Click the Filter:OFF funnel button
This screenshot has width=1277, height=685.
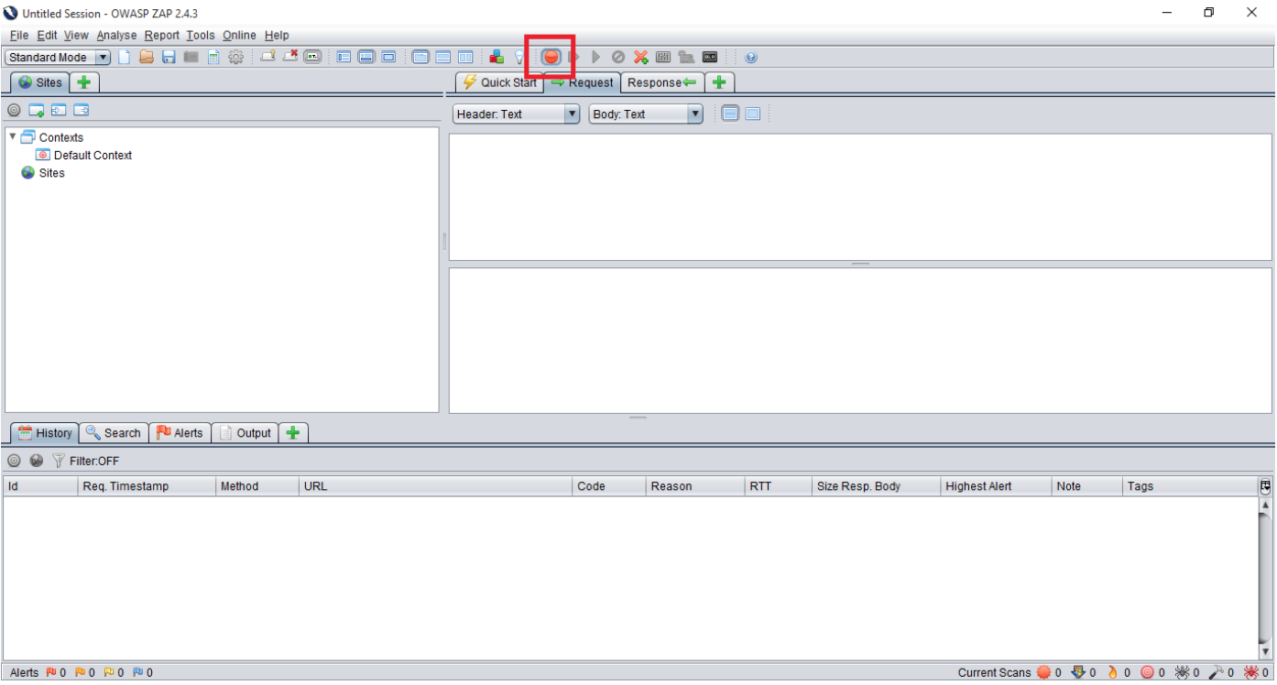85,461
